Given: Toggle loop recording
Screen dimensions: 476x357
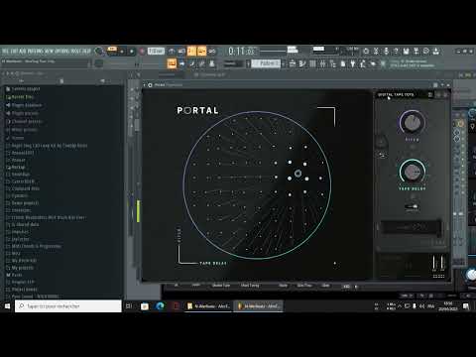Looking at the screenshot, I should pyautogui.click(x=212, y=52).
